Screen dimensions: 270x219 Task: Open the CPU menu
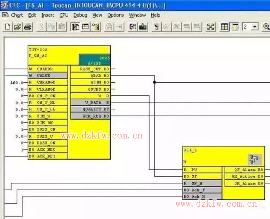pos(64,15)
